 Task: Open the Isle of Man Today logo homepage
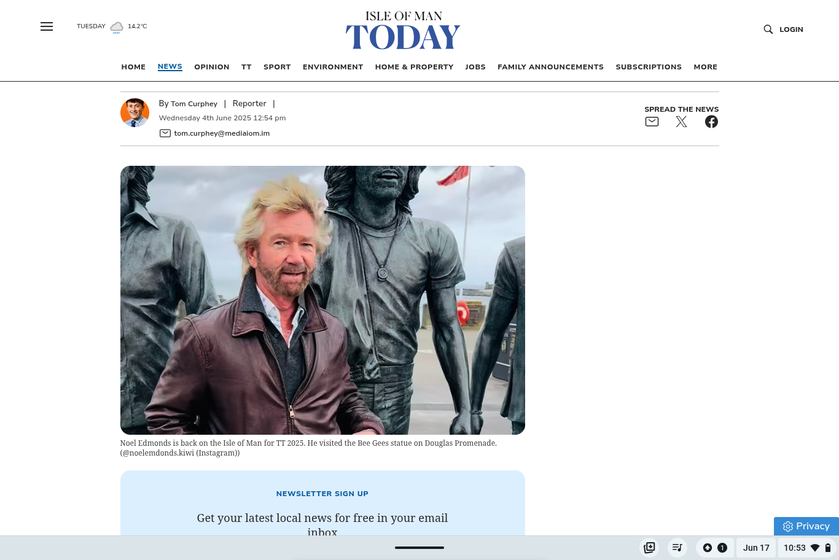pyautogui.click(x=403, y=31)
